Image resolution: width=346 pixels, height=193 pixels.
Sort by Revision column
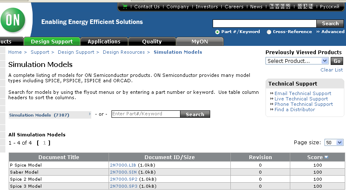click(261, 157)
